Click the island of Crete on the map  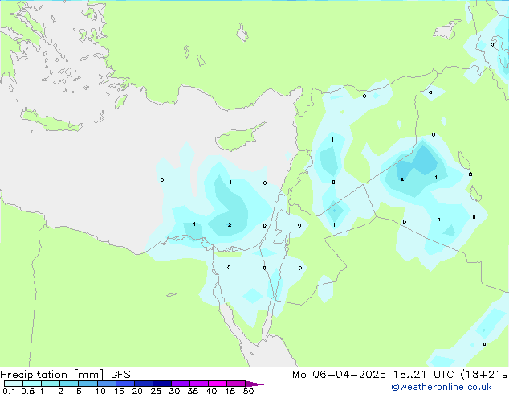click(x=51, y=121)
